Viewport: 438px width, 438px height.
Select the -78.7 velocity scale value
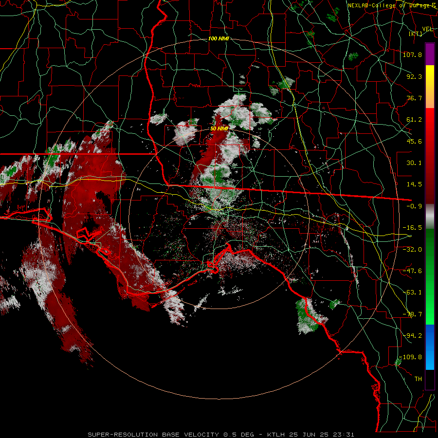[x=412, y=314]
